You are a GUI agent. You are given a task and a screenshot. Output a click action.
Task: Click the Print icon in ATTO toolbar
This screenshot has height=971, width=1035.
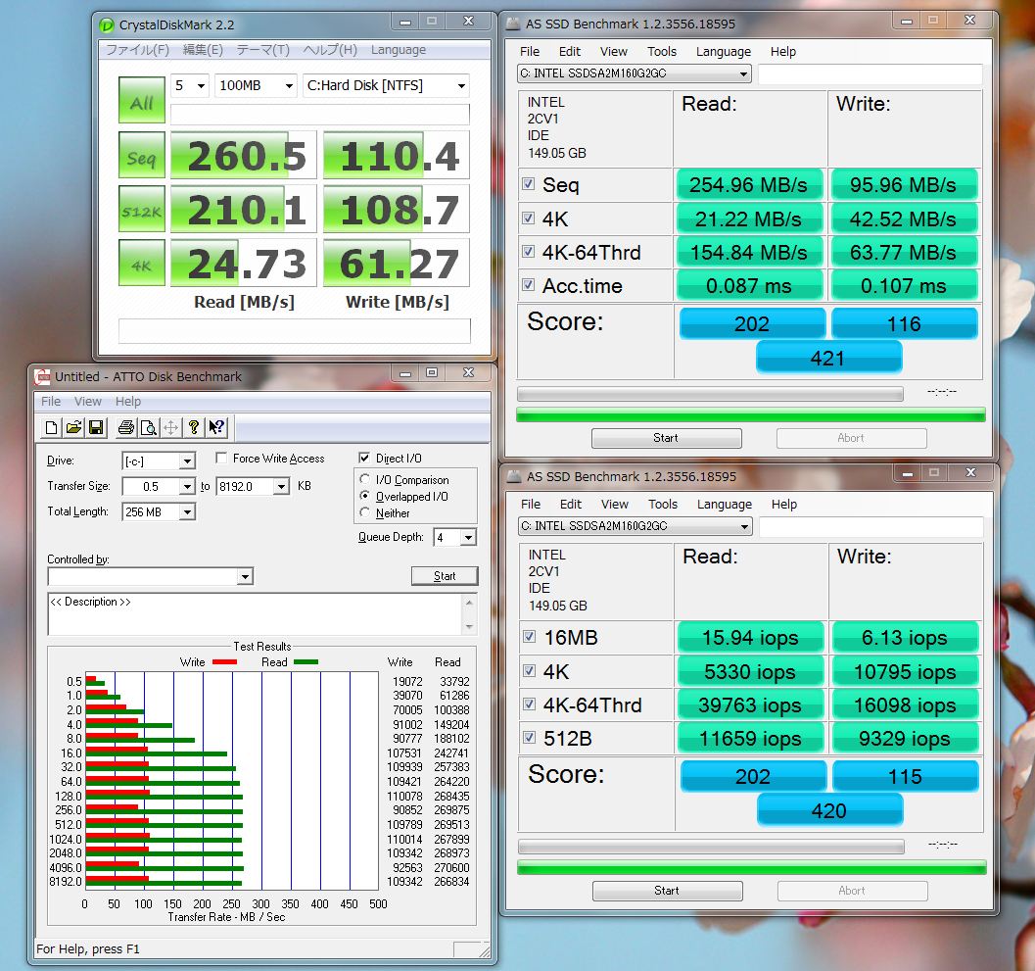126,428
